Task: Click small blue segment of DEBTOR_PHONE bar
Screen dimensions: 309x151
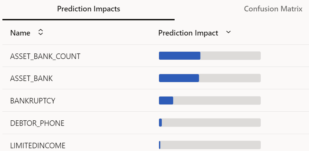Action: 160,123
